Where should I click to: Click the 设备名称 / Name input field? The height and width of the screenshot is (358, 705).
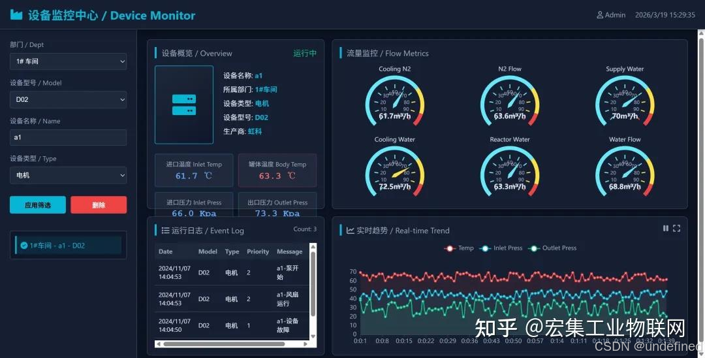point(69,137)
